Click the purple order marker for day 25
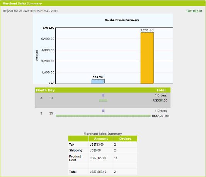This screenshot has height=177, width=206. [103, 111]
